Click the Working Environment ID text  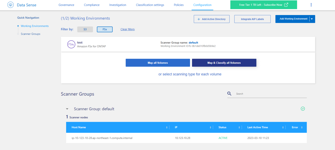point(188,46)
